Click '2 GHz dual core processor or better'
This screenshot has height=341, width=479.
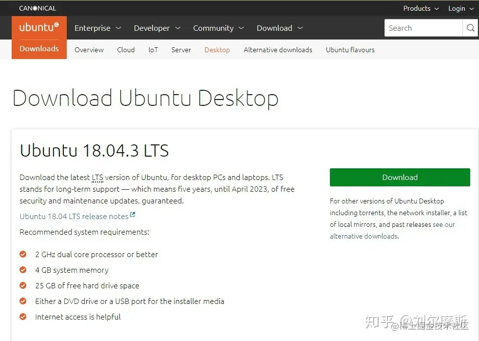pyautogui.click(x=96, y=255)
